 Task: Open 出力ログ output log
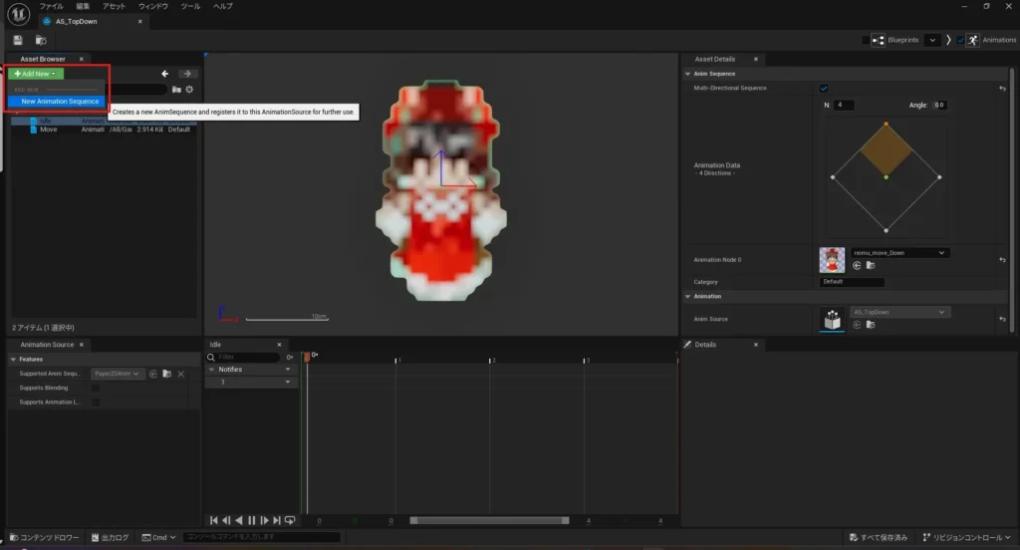pyautogui.click(x=110, y=538)
